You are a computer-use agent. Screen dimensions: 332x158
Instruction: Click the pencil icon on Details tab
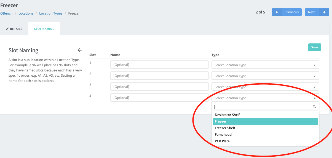click(7, 29)
